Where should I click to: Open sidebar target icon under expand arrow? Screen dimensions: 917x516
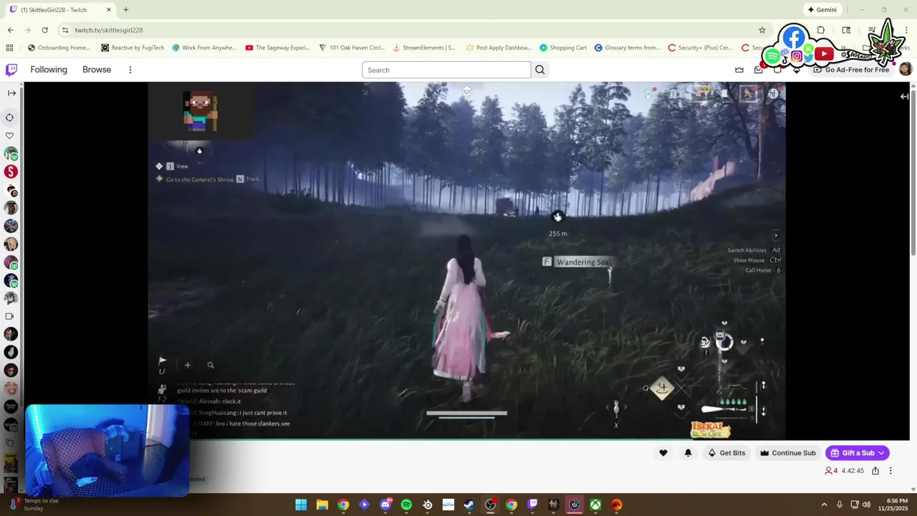click(x=10, y=118)
